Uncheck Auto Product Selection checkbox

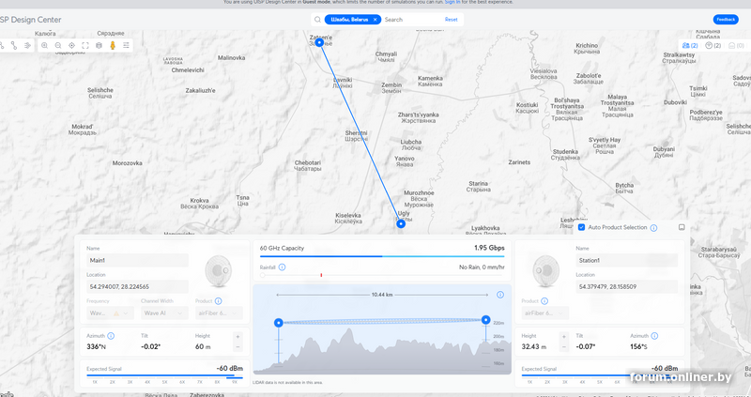581,227
